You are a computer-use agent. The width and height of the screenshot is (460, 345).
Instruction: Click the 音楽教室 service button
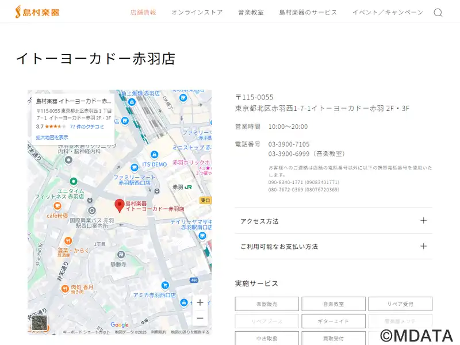(x=333, y=304)
